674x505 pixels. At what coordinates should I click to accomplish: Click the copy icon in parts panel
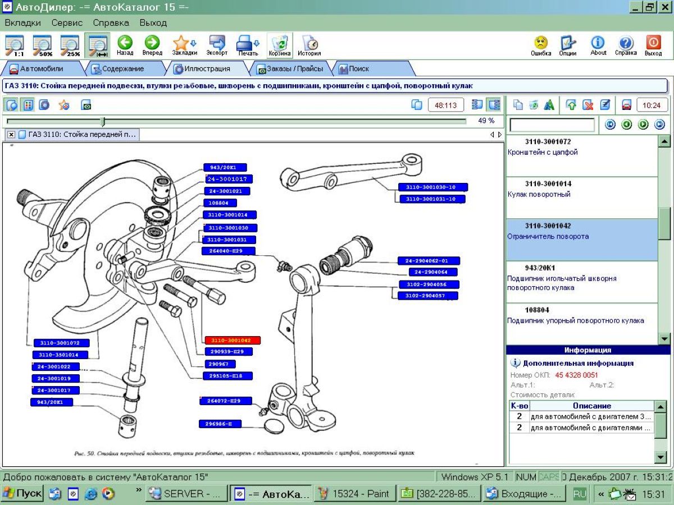pos(518,105)
